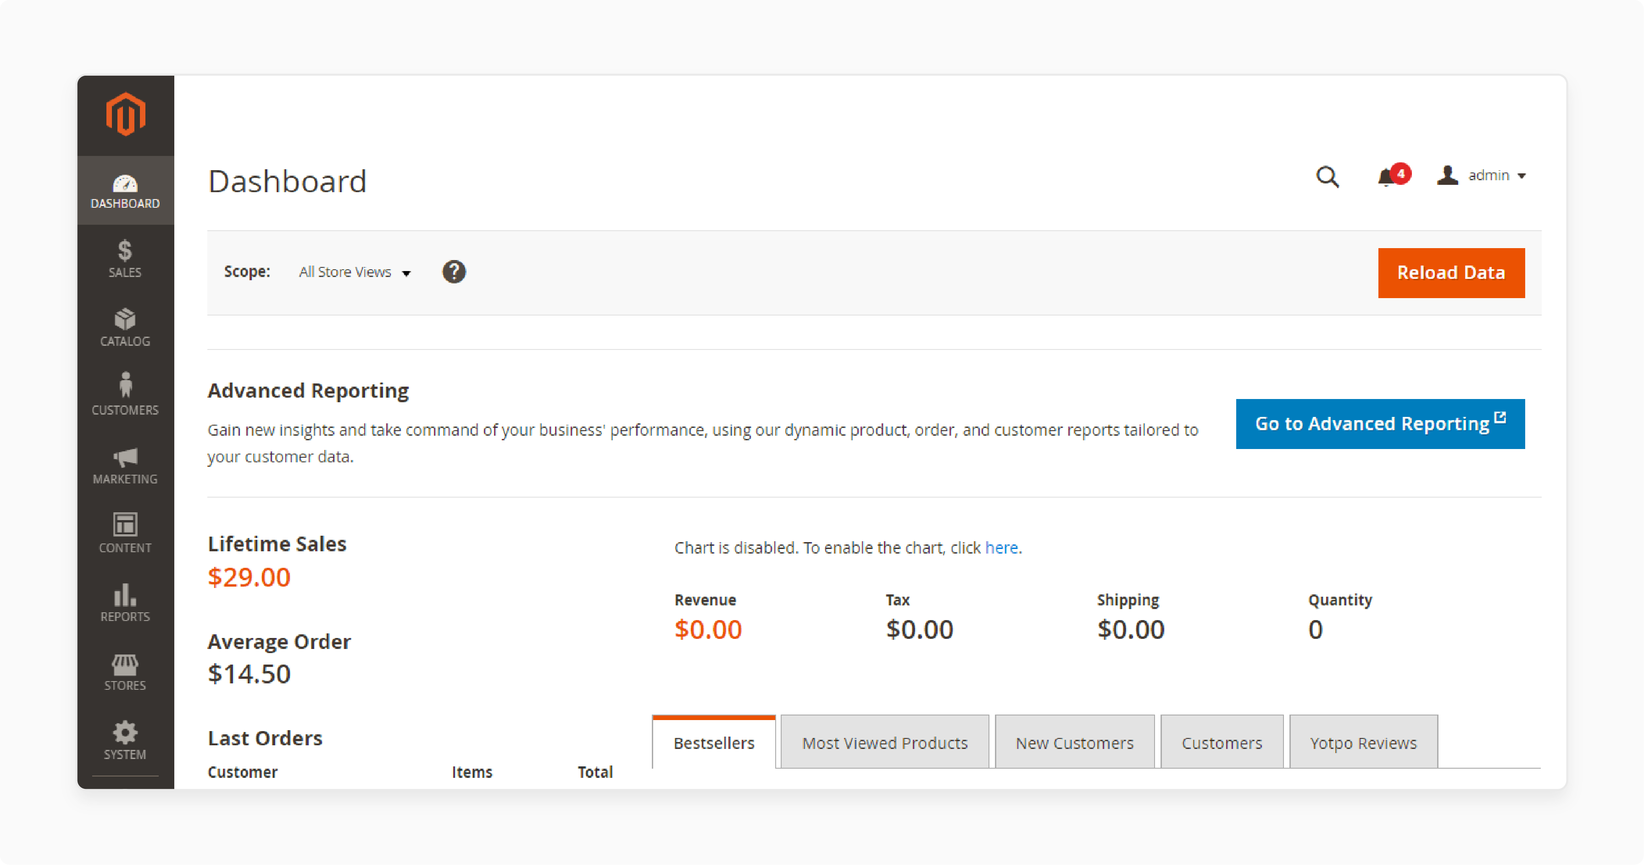The width and height of the screenshot is (1644, 865).
Task: Click the Dashboard page title
Action: pyautogui.click(x=287, y=181)
